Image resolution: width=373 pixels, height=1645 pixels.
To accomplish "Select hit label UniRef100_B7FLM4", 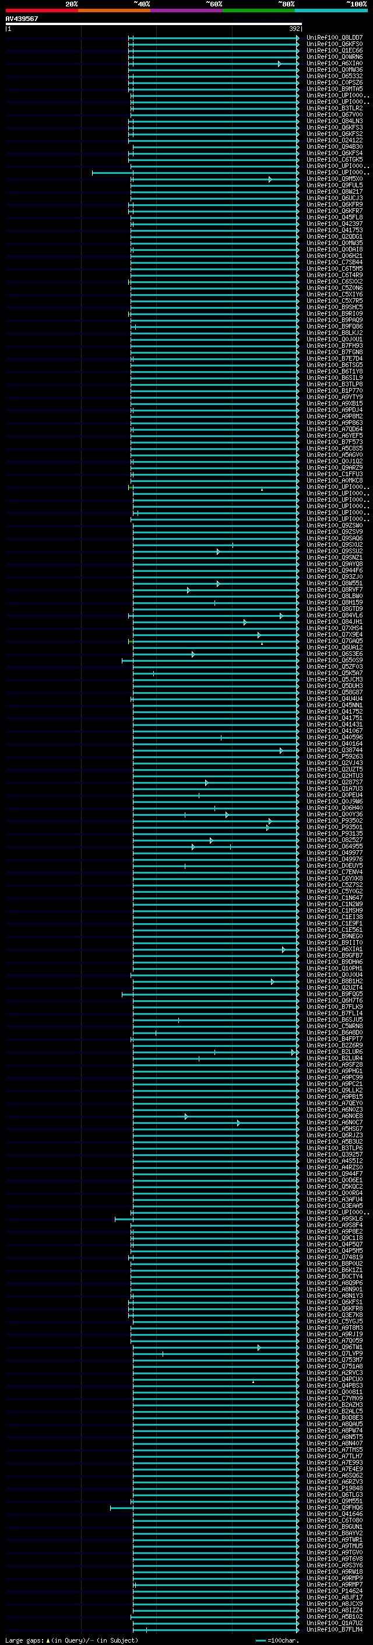I will [335, 1629].
